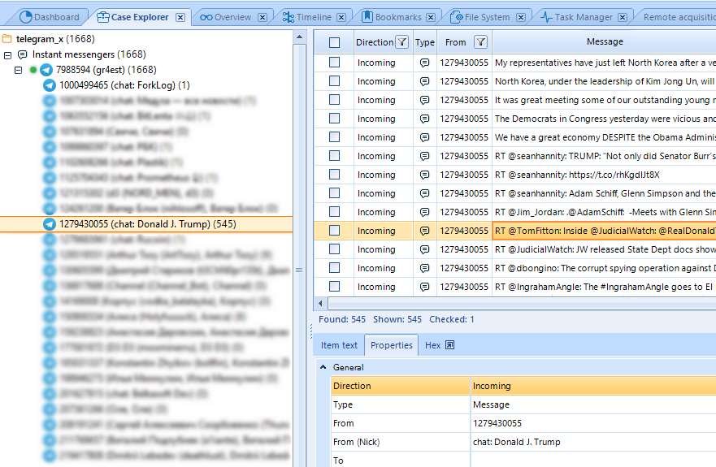Click the Telegram icon beside ForkLog chat
This screenshot has width=716, height=467.
tap(50, 85)
